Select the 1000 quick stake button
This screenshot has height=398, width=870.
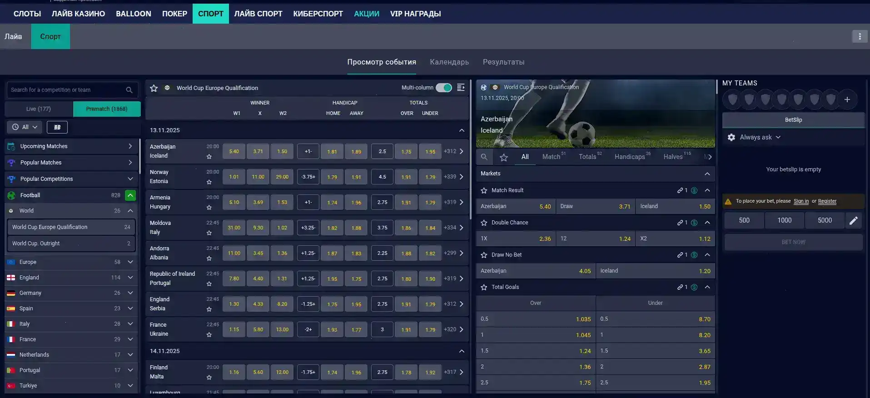click(x=784, y=220)
